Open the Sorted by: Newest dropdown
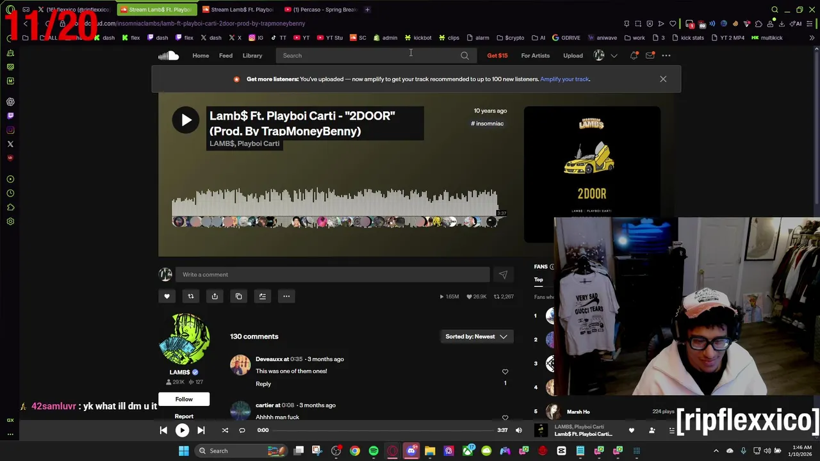This screenshot has width=820, height=461. [x=477, y=337]
